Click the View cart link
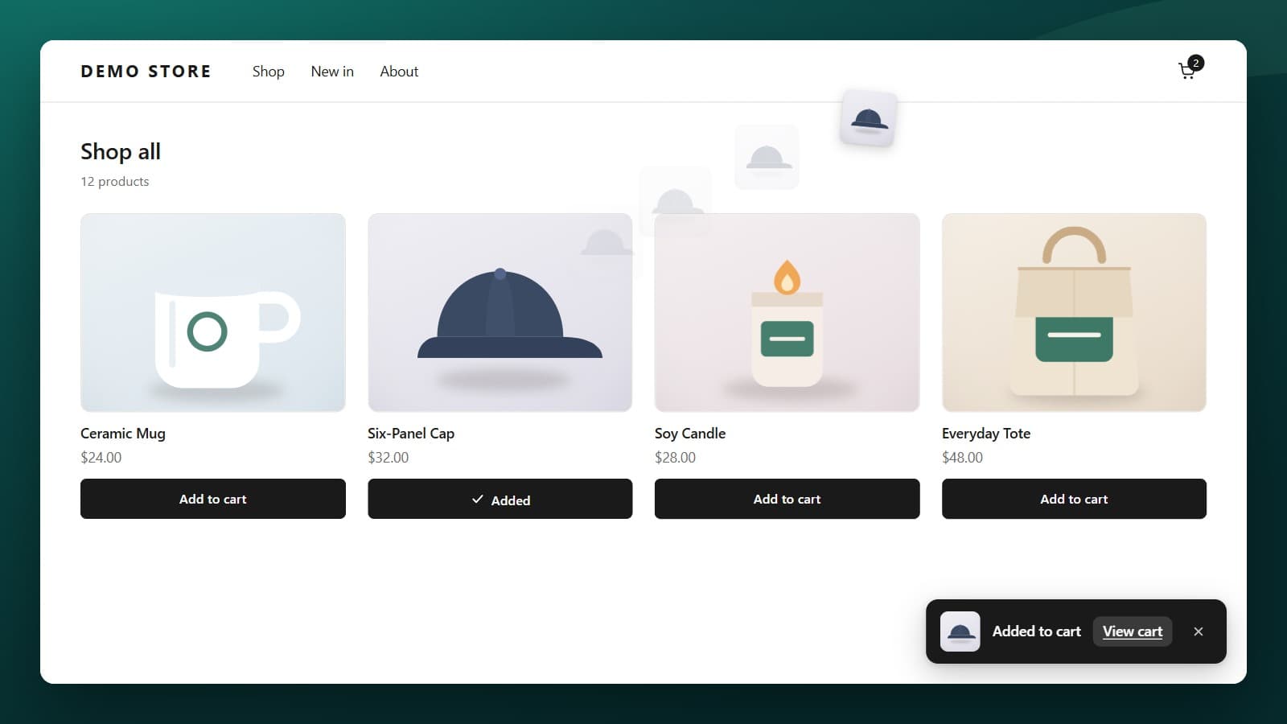The height and width of the screenshot is (724, 1287). pos(1133,631)
